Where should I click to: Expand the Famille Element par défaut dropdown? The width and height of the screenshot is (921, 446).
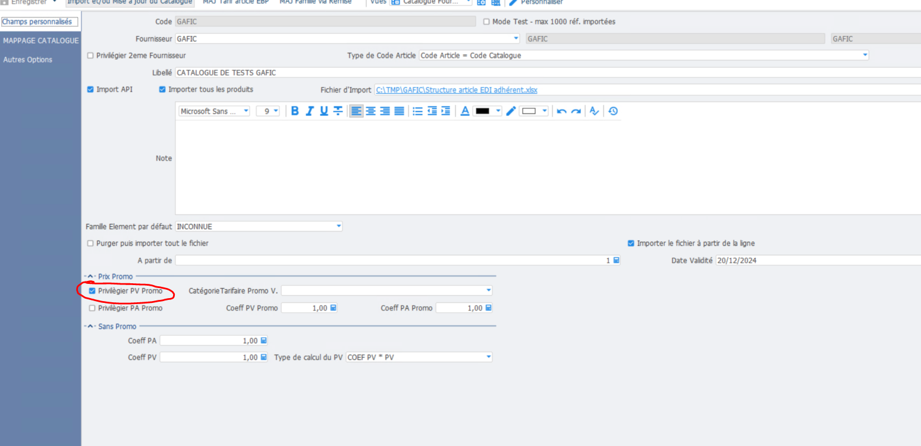[339, 226]
